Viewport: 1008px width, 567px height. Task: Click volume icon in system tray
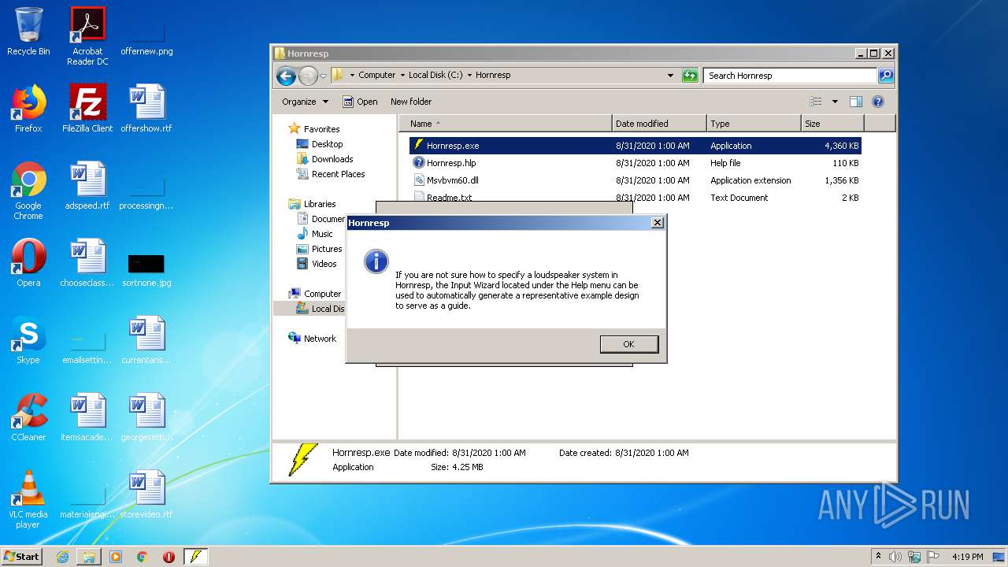[895, 557]
